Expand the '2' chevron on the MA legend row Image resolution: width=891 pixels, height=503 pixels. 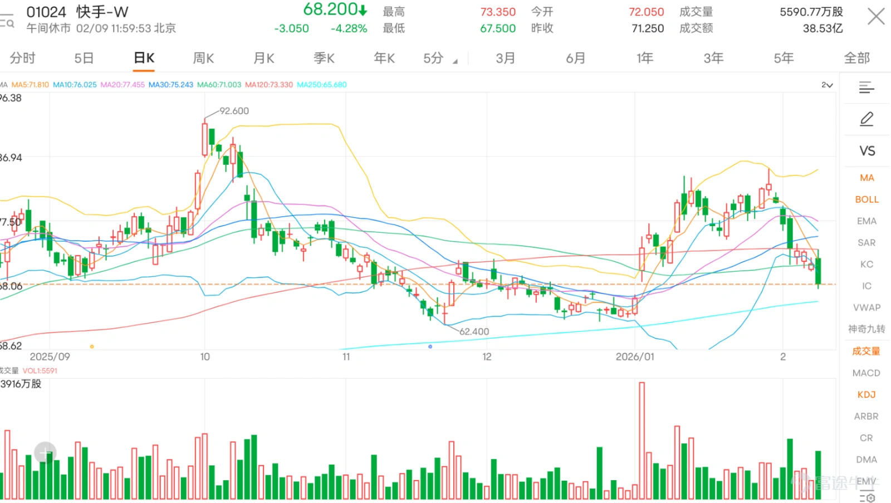click(x=827, y=85)
